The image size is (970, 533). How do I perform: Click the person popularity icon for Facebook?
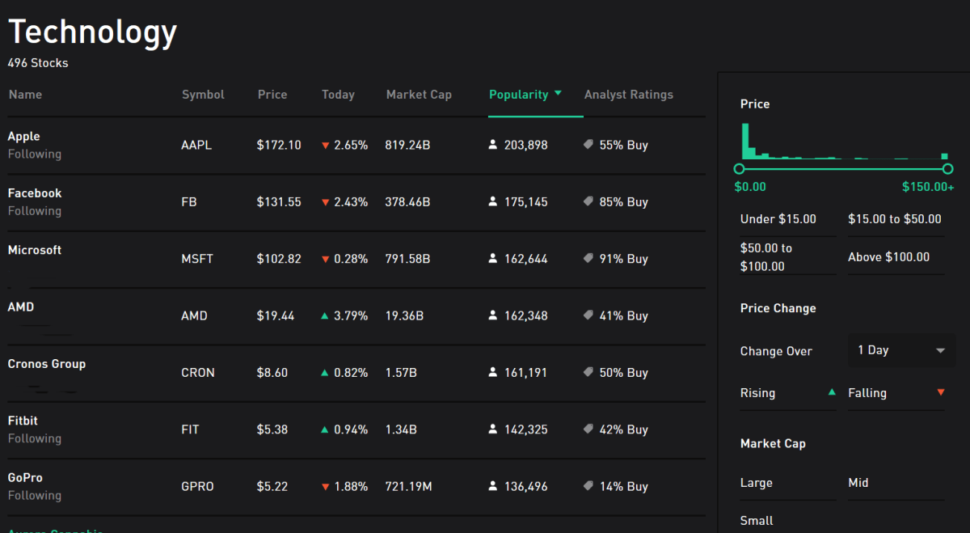[492, 202]
